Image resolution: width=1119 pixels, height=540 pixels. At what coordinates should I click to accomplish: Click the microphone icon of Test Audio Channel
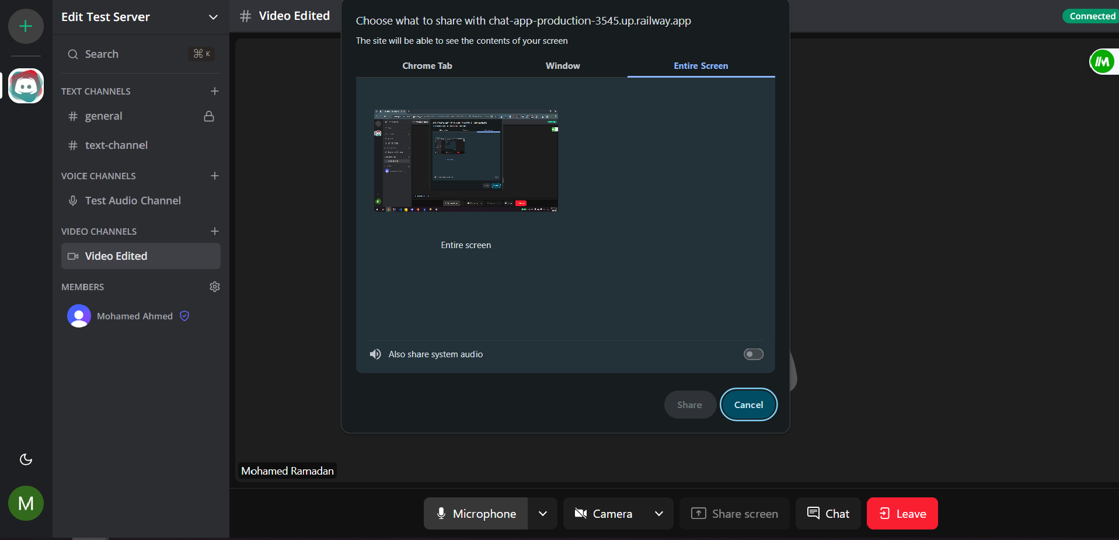[73, 201]
